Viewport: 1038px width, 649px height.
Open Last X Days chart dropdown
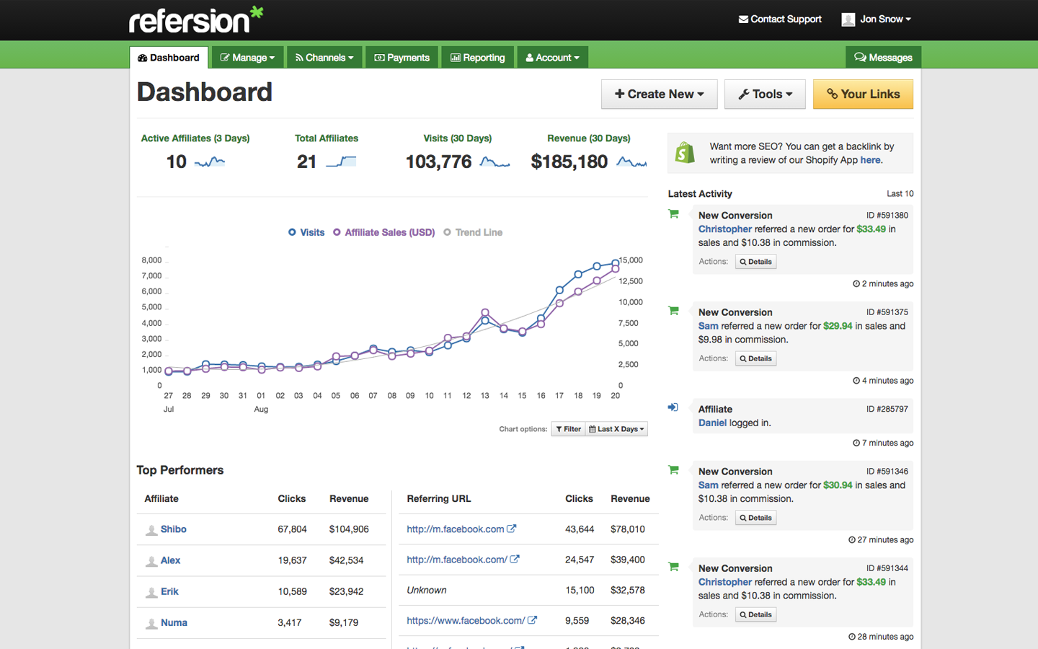pos(616,429)
